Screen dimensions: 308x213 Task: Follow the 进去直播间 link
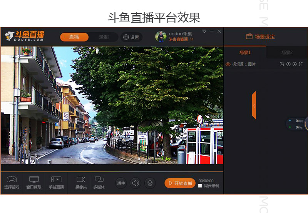181,40
